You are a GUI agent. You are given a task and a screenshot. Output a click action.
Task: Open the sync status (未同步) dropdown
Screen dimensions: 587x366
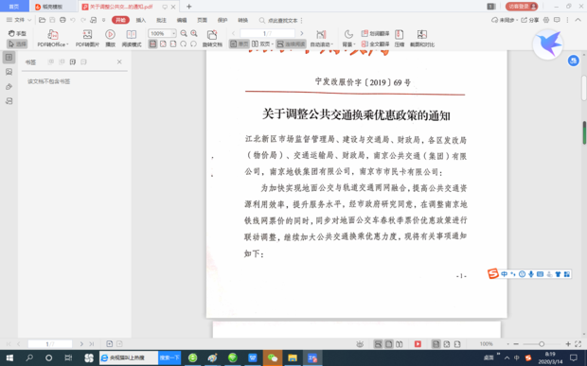coord(505,20)
